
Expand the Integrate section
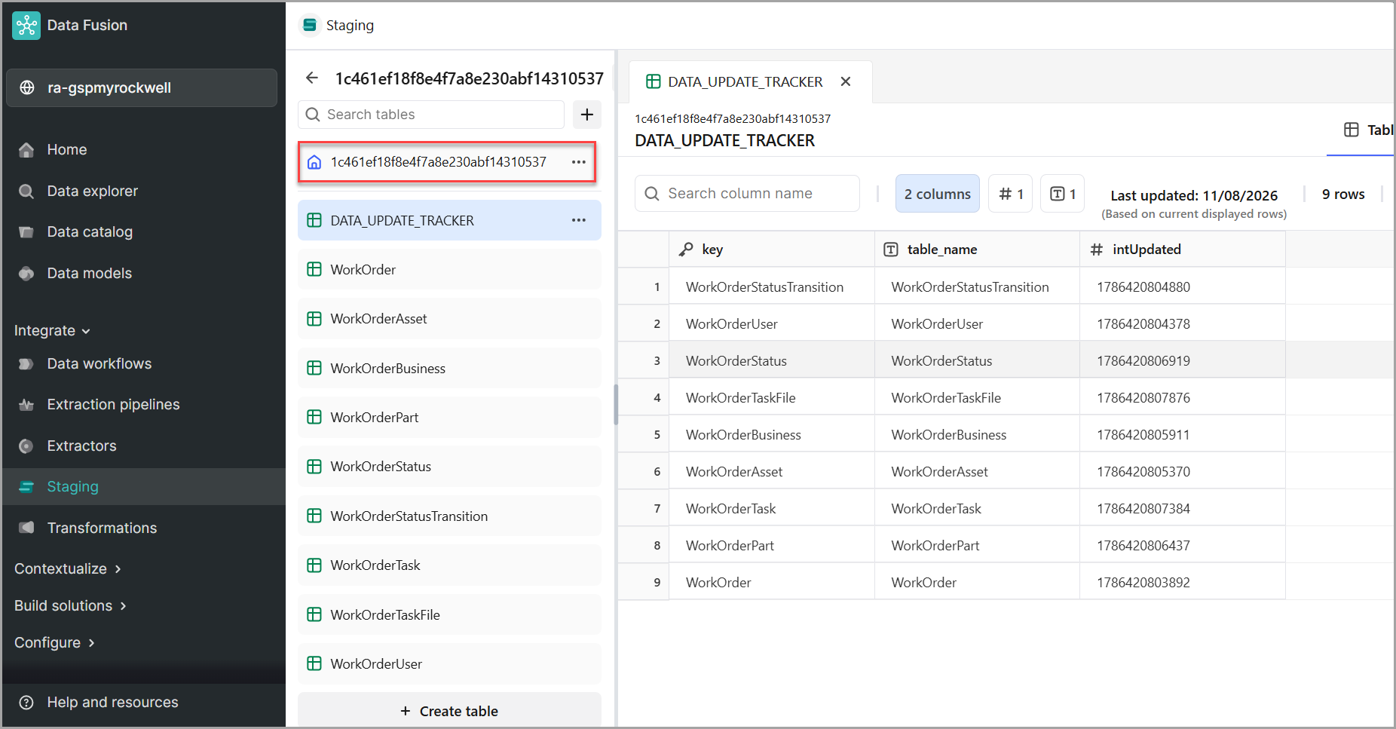[52, 331]
